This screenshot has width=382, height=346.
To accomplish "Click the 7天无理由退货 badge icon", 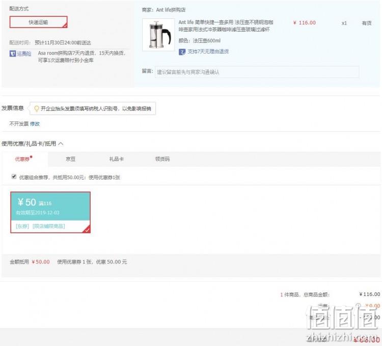I will click(182, 52).
